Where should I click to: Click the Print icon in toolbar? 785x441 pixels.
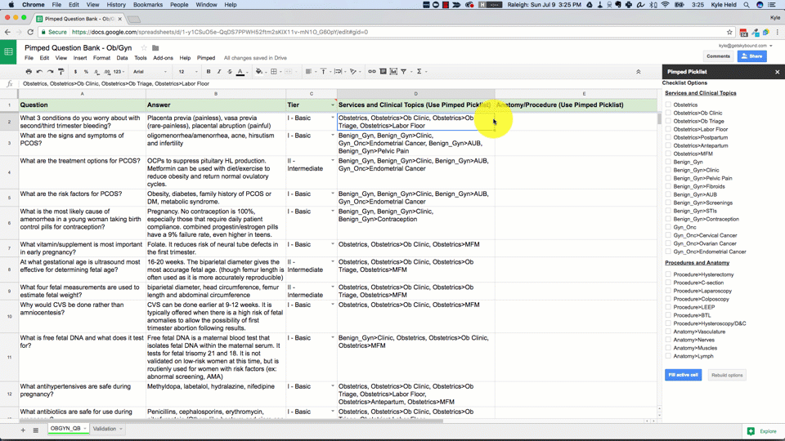[29, 72]
